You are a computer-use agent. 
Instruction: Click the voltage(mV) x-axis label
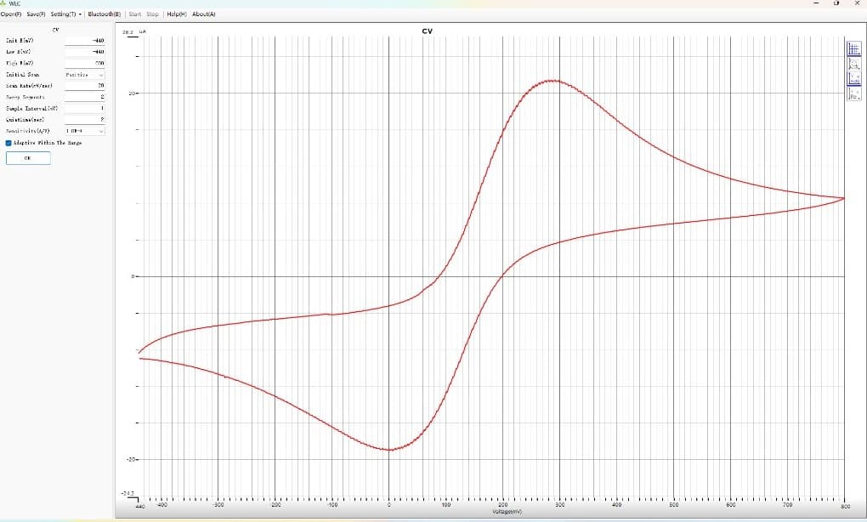point(507,512)
